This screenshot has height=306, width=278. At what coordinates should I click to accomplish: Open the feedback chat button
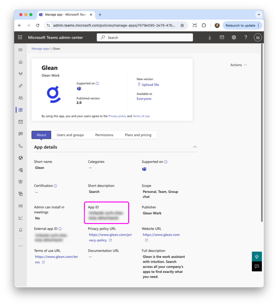(x=257, y=266)
